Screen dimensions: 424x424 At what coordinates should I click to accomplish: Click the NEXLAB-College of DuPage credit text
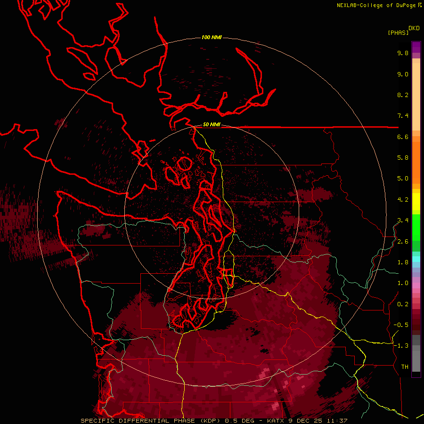(x=376, y=5)
